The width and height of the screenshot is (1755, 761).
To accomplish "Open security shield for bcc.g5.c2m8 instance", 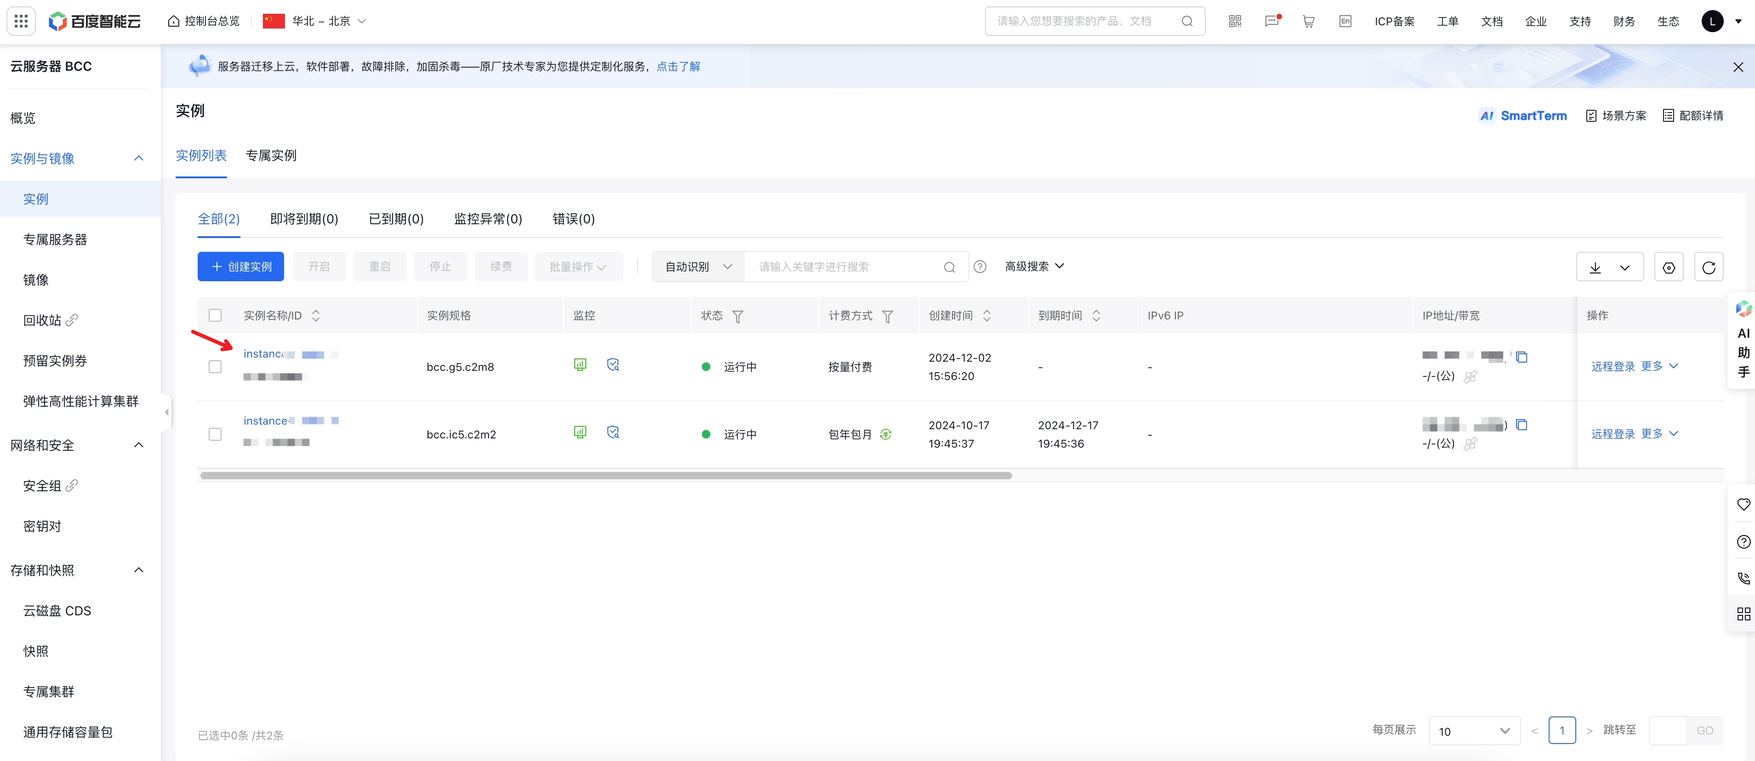I will (x=613, y=364).
